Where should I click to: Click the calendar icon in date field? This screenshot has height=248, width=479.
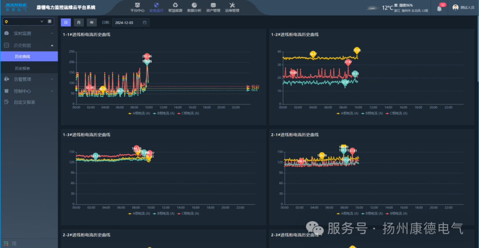[x=145, y=22]
